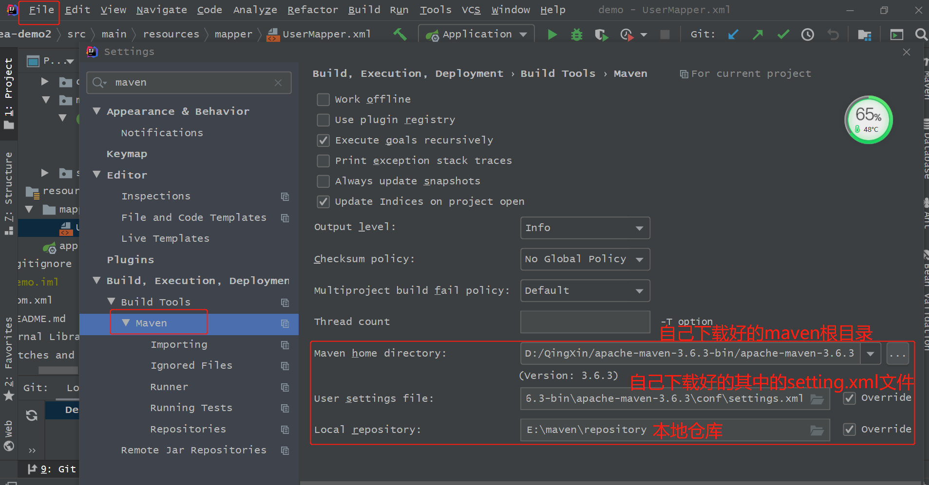Click the mapper breadcrumb
929x485 pixels.
click(233, 35)
